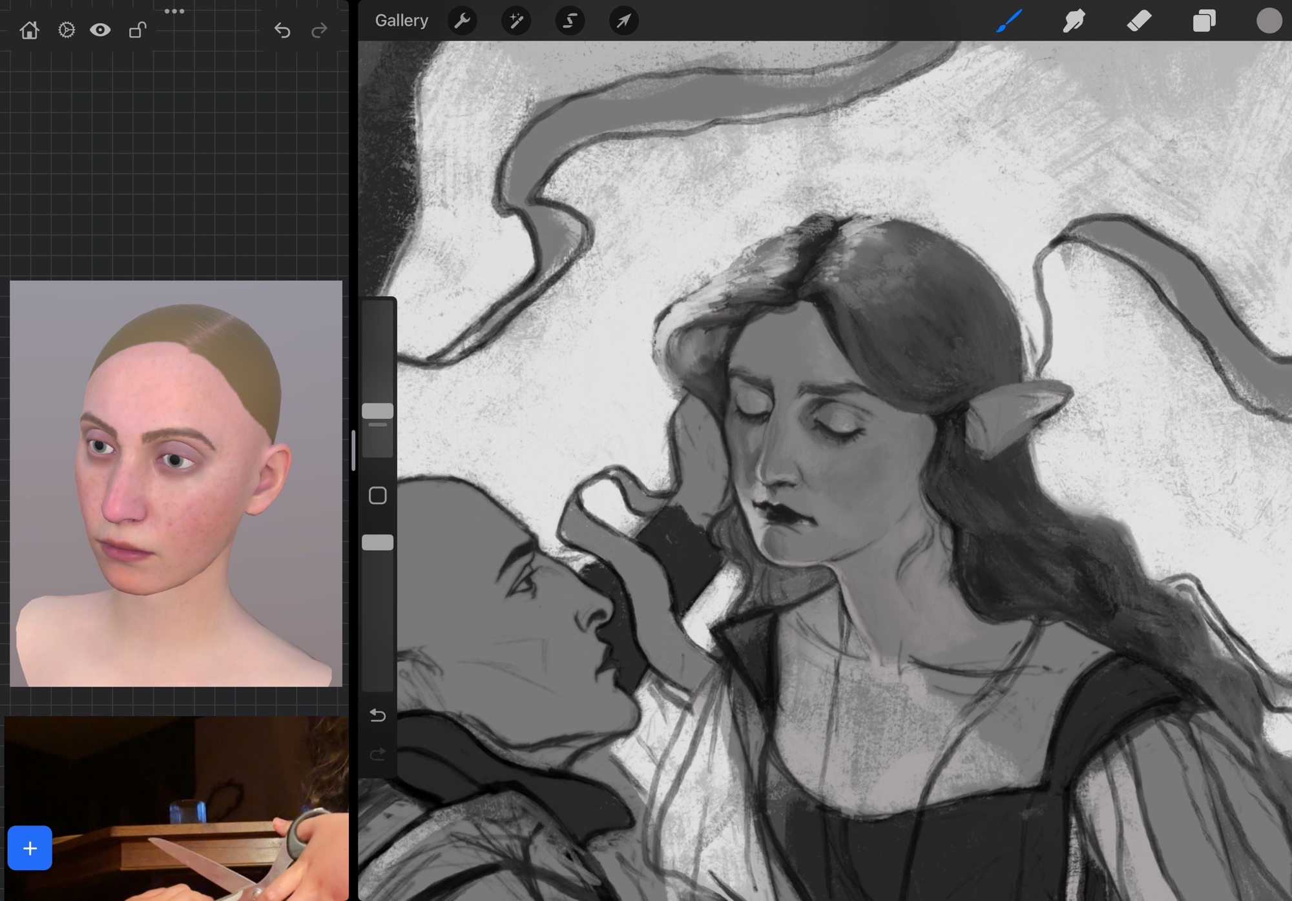The width and height of the screenshot is (1292, 901).
Task: Select the Eraser tool
Action: click(x=1139, y=21)
